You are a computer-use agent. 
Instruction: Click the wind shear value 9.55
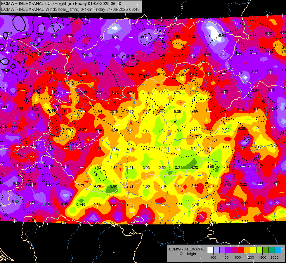tap(100, 37)
